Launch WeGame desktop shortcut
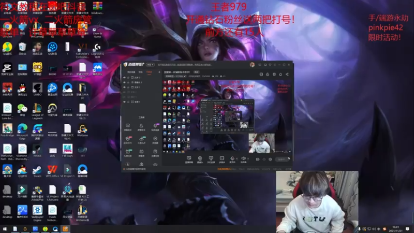The width and height of the screenshot is (414, 233). point(82,130)
